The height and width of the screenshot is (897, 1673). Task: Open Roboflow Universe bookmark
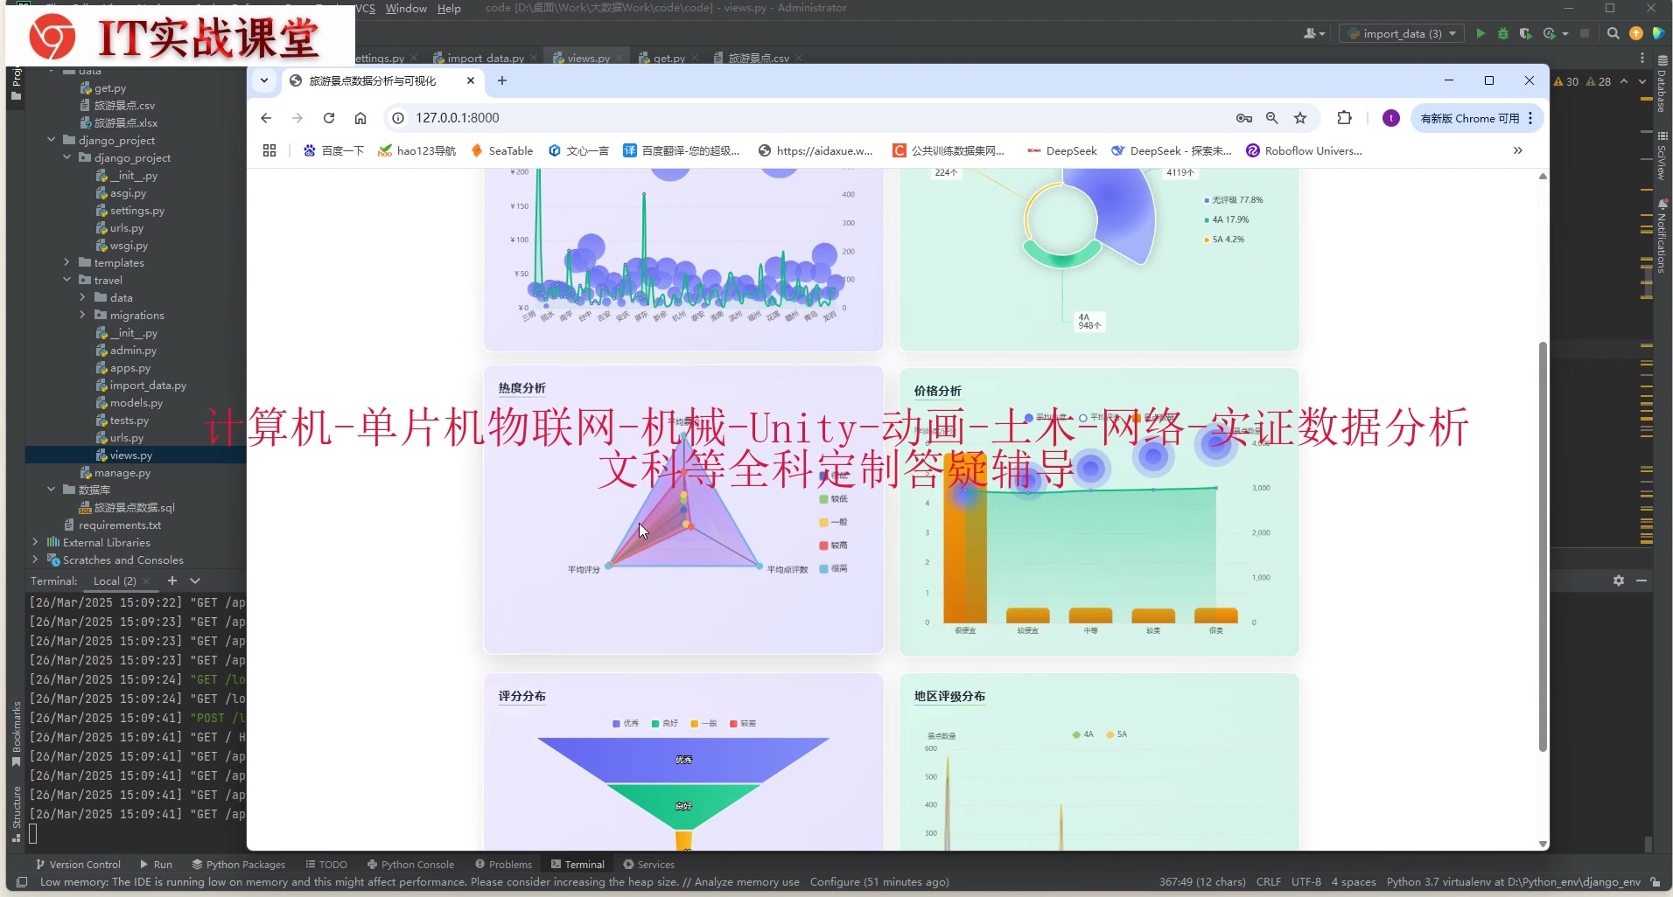pos(1304,150)
